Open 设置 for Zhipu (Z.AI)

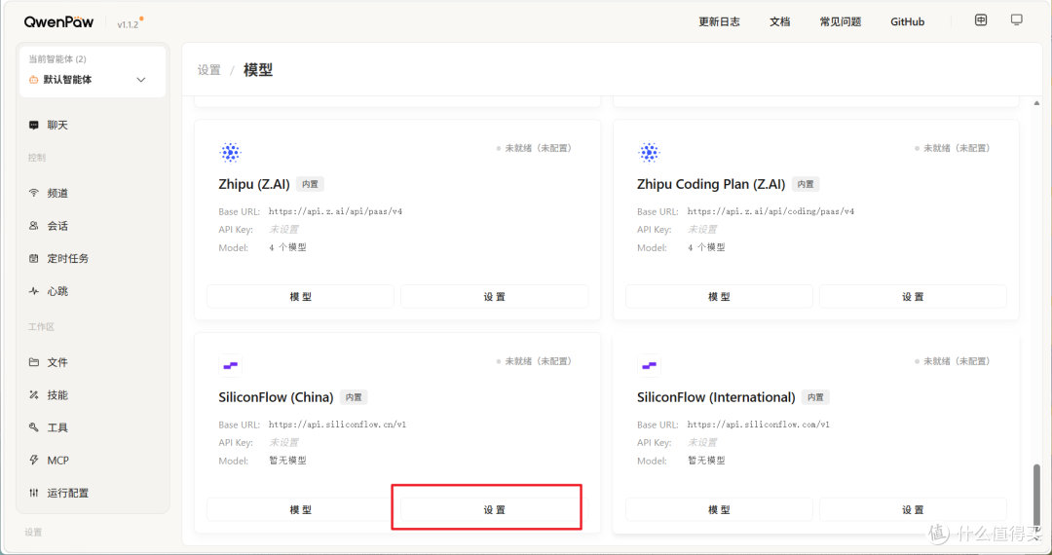click(495, 296)
